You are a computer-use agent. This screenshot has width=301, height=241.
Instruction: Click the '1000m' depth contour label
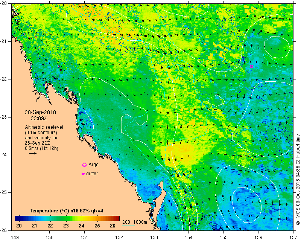pos(140,222)
